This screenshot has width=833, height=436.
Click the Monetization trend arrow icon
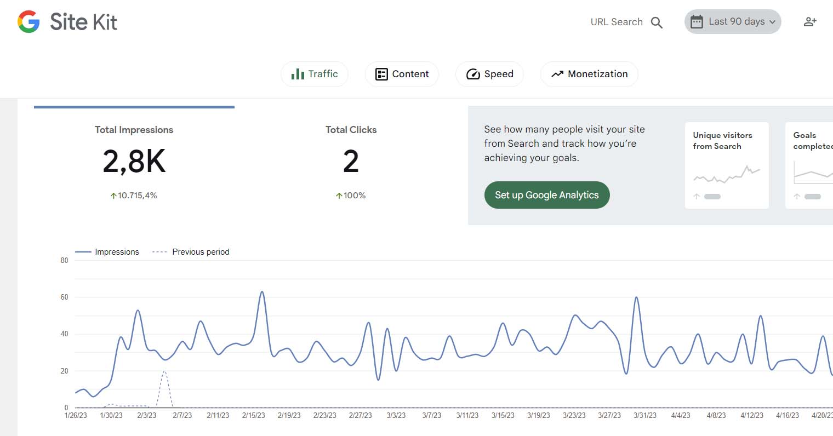[x=557, y=74]
